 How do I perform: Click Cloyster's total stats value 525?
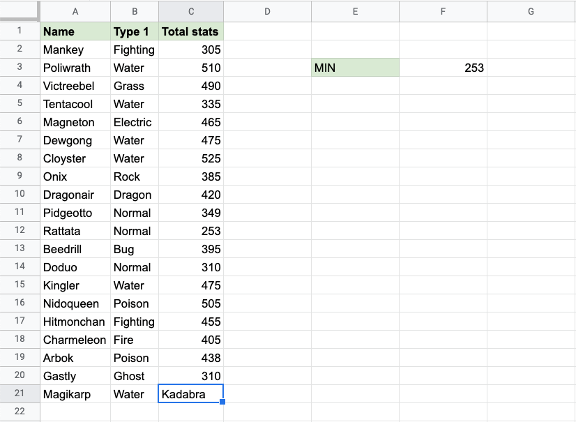point(191,158)
